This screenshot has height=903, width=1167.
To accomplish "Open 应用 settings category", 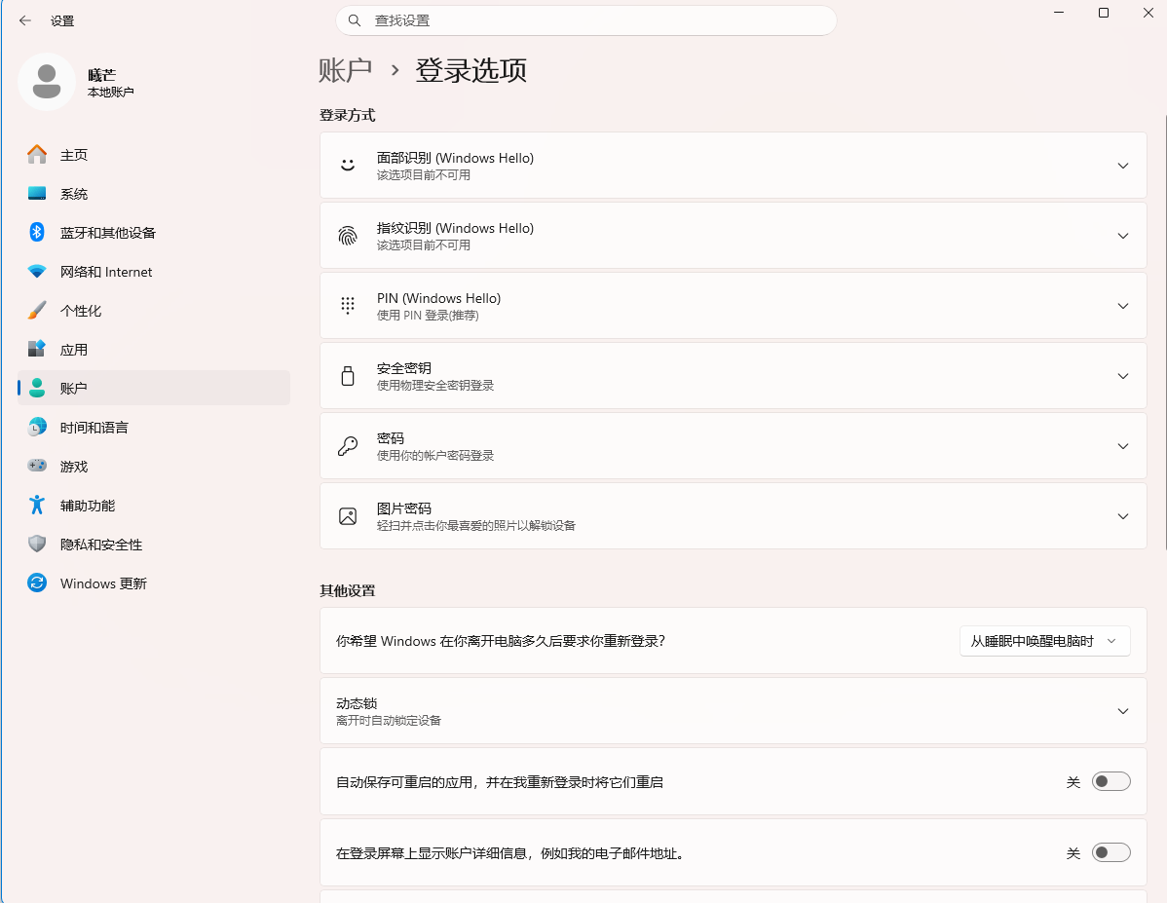I will pyautogui.click(x=154, y=349).
